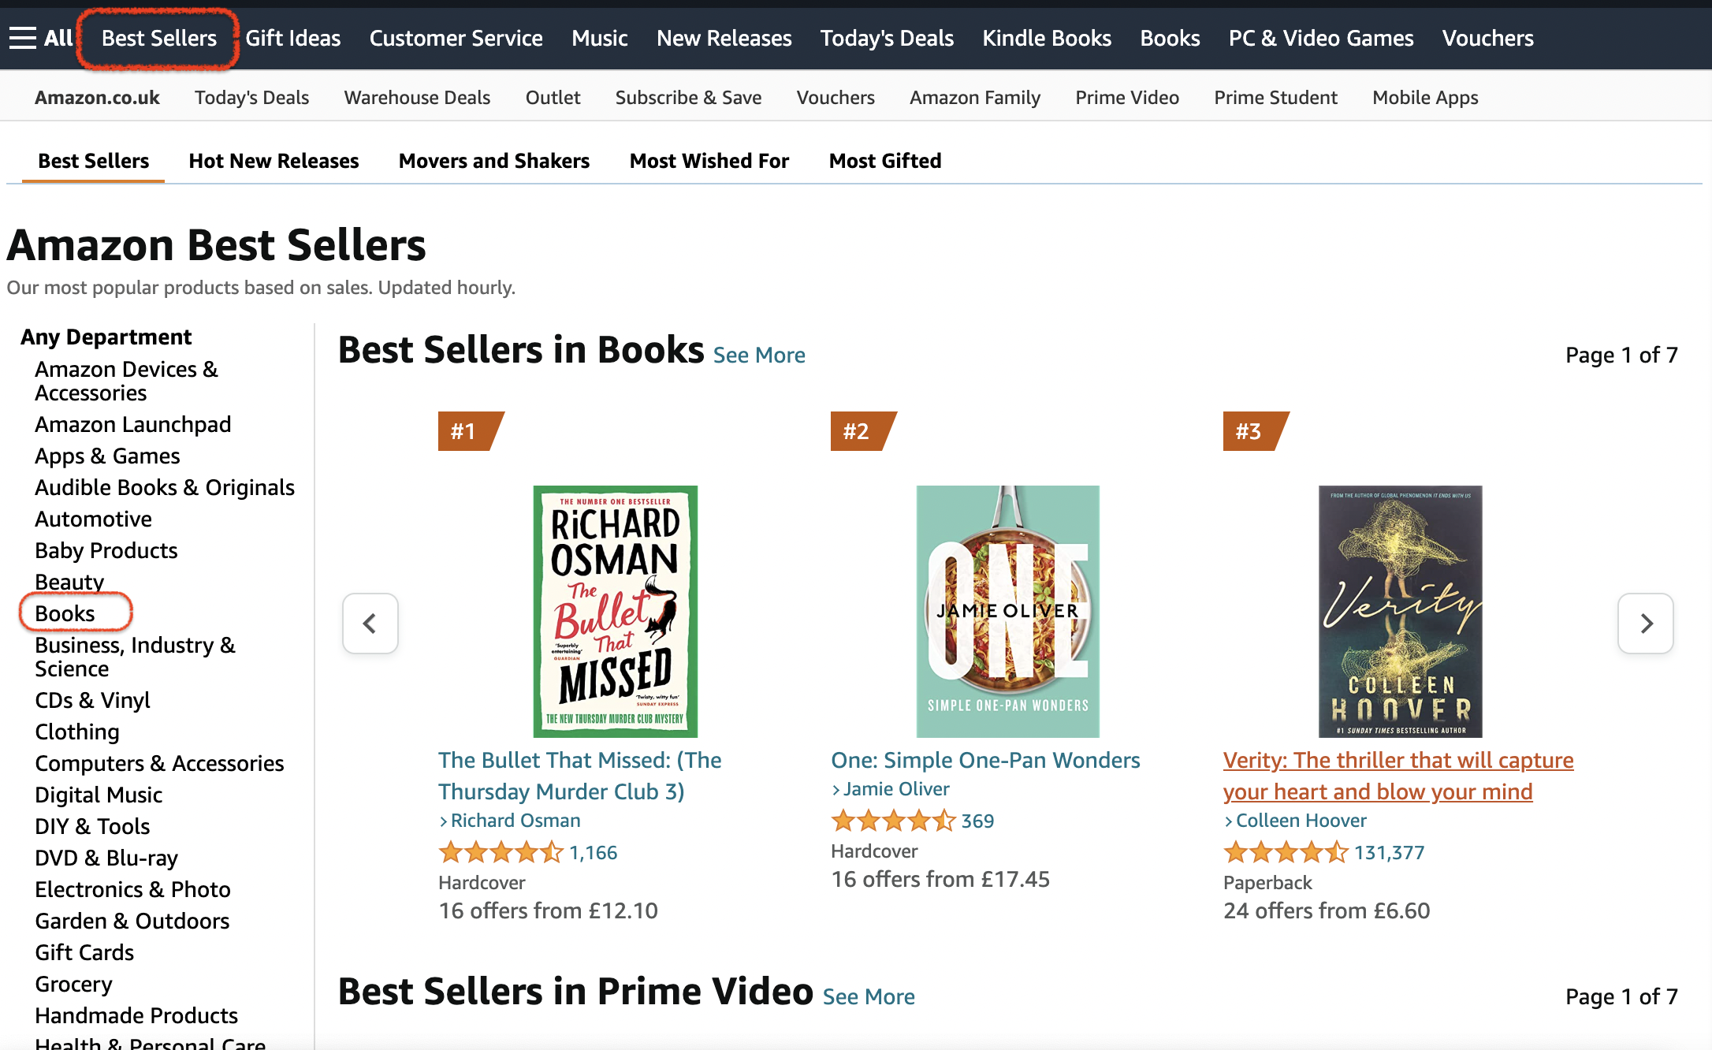Expand Jamie Oliver author link
The height and width of the screenshot is (1050, 1712).
click(x=895, y=789)
